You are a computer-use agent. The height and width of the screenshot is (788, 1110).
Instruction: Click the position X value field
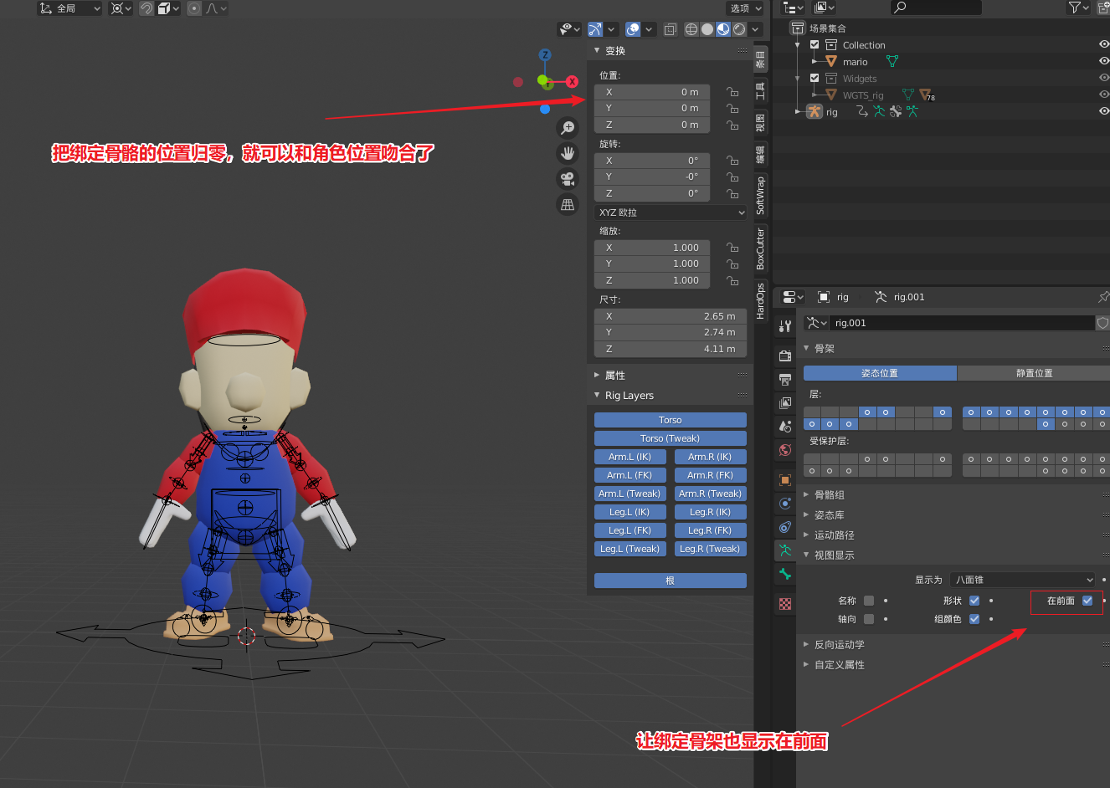[652, 92]
